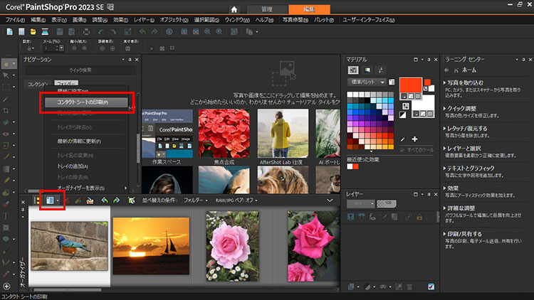The image size is (534, 300).
Task: Click the New Image icon in the toolbar
Action: click(9, 32)
